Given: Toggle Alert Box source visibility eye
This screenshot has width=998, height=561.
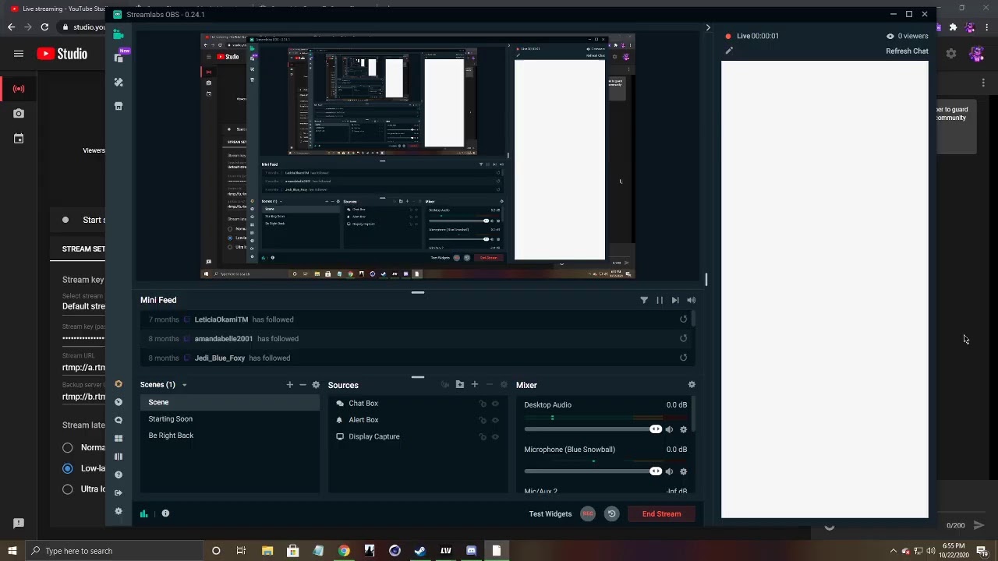Looking at the screenshot, I should tap(495, 420).
